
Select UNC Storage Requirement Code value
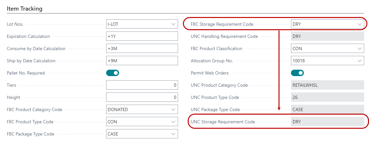327,122
